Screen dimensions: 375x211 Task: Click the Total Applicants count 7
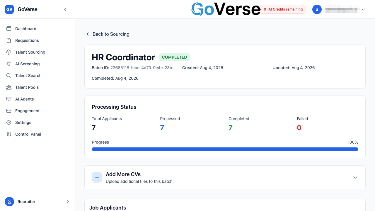[x=94, y=127]
